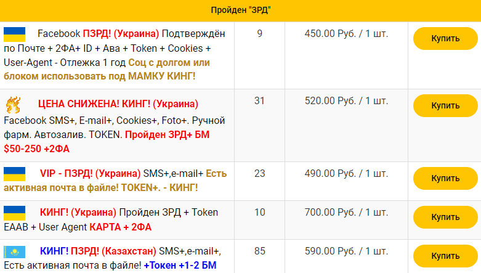Click the stock quantity 85 cell

coord(259,251)
